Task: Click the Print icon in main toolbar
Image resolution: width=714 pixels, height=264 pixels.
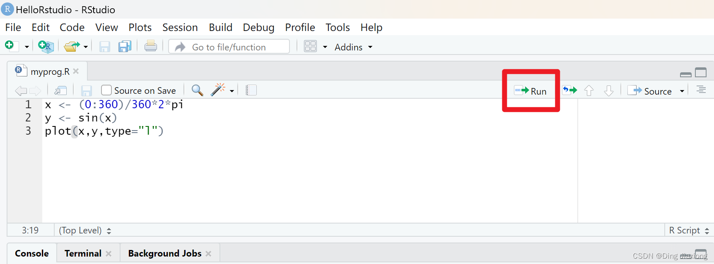Action: (x=151, y=46)
